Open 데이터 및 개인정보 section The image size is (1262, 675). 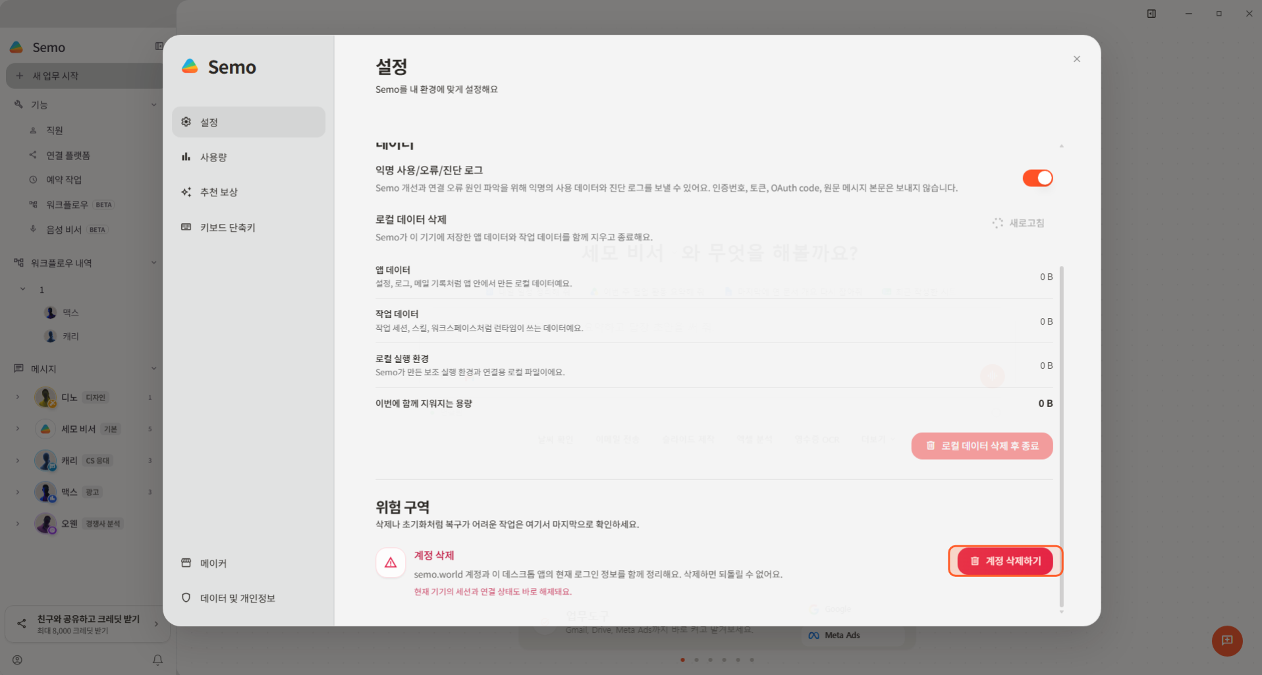click(x=248, y=598)
